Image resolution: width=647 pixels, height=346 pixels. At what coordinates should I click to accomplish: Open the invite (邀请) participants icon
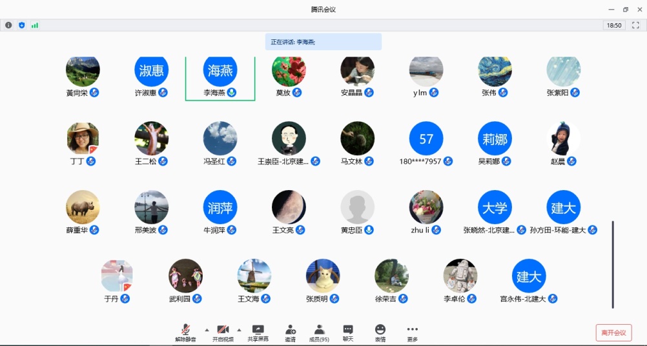click(290, 329)
